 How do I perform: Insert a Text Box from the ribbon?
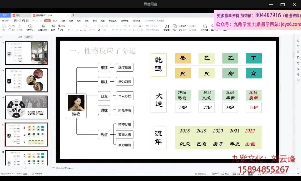point(166,26)
